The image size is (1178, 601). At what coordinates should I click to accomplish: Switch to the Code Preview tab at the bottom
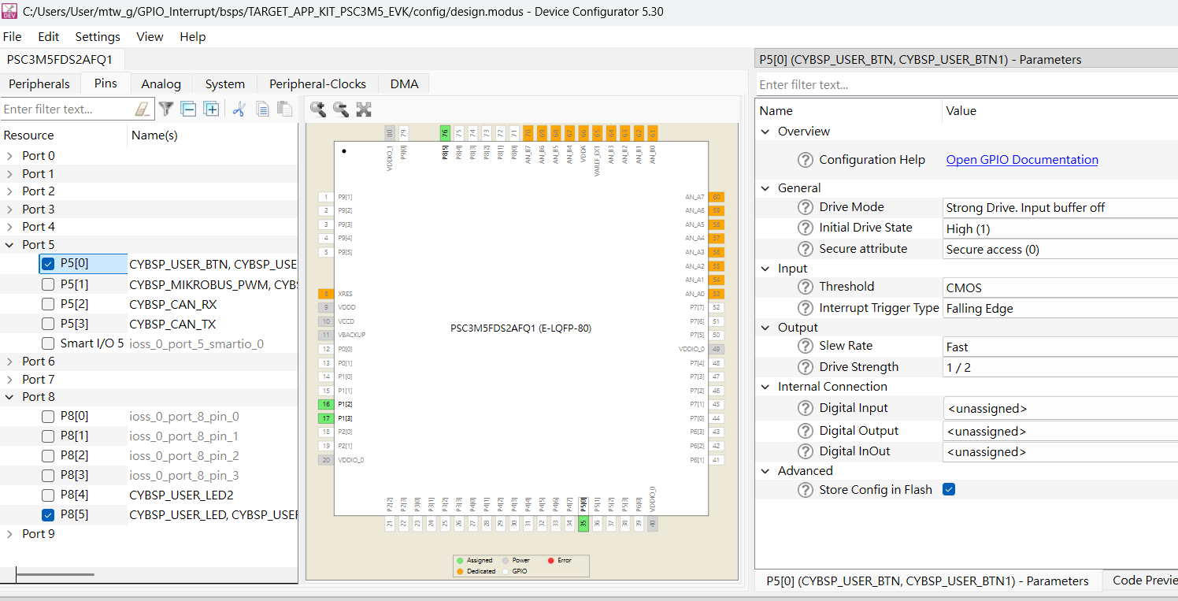[1143, 581]
